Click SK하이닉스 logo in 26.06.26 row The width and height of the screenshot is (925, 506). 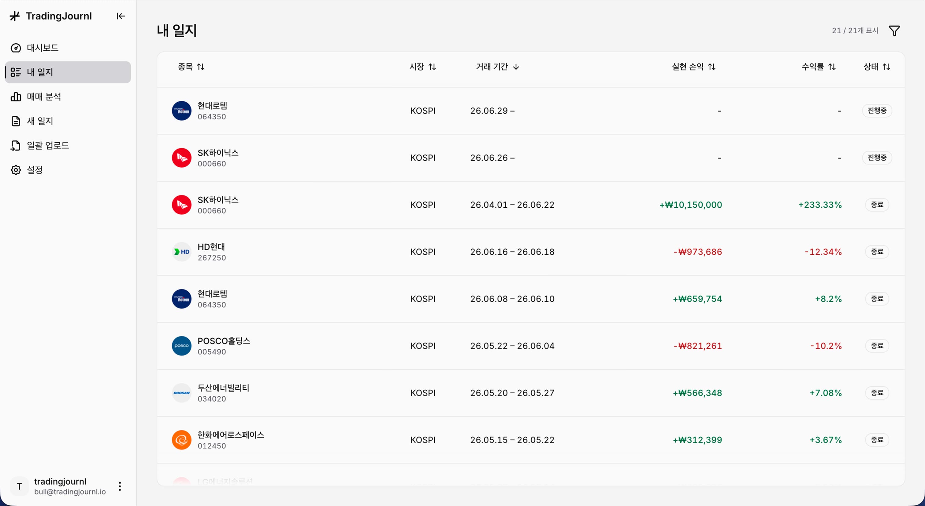(x=182, y=158)
